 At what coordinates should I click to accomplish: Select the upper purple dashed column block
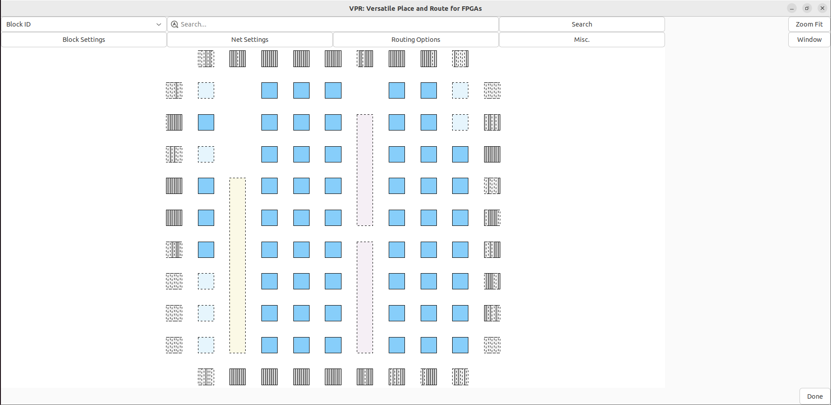pyautogui.click(x=365, y=170)
